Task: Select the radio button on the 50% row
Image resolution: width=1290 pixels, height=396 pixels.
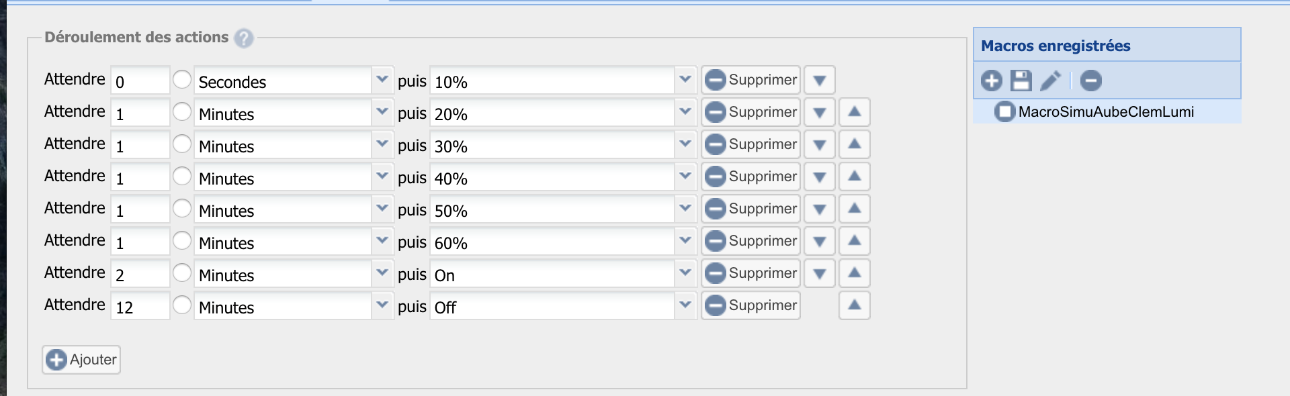Action: 182,208
